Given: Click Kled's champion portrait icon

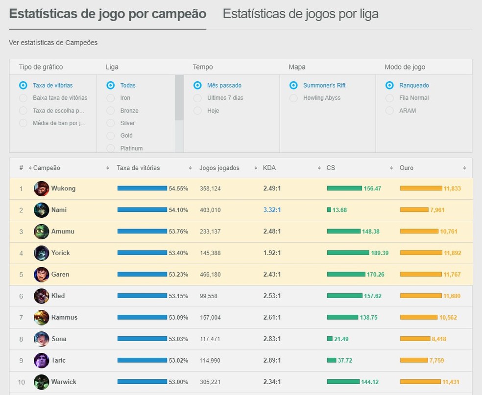Looking at the screenshot, I should 41,296.
